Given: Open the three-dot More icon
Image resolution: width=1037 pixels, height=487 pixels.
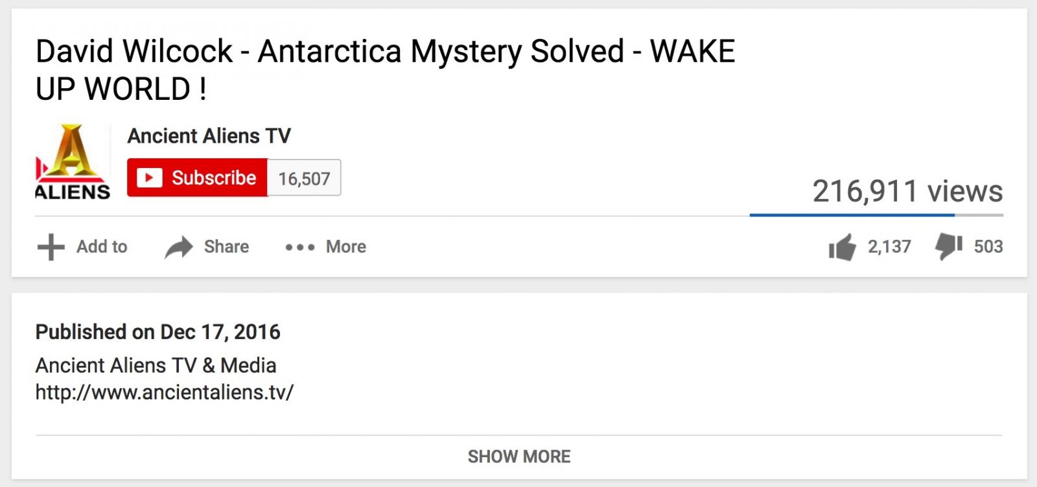Looking at the screenshot, I should click(x=300, y=247).
